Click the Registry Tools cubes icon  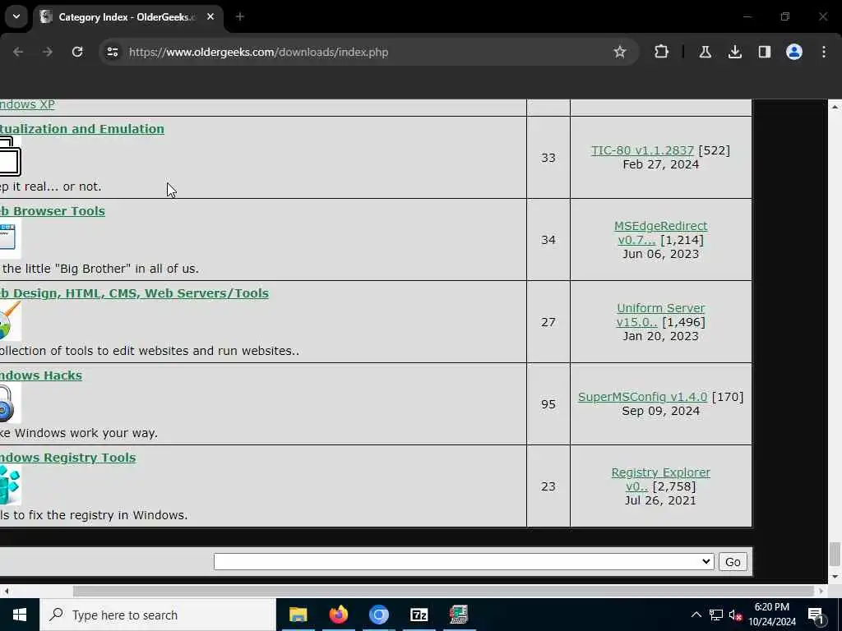10,485
